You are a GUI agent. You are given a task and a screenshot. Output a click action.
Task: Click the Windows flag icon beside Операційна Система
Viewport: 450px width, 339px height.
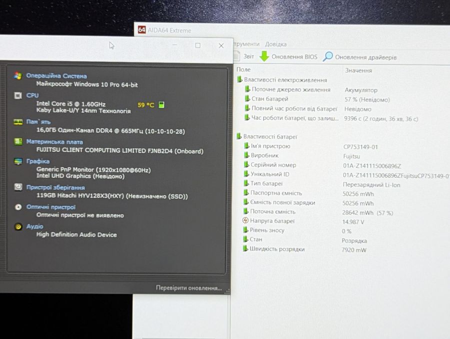pyautogui.click(x=18, y=76)
